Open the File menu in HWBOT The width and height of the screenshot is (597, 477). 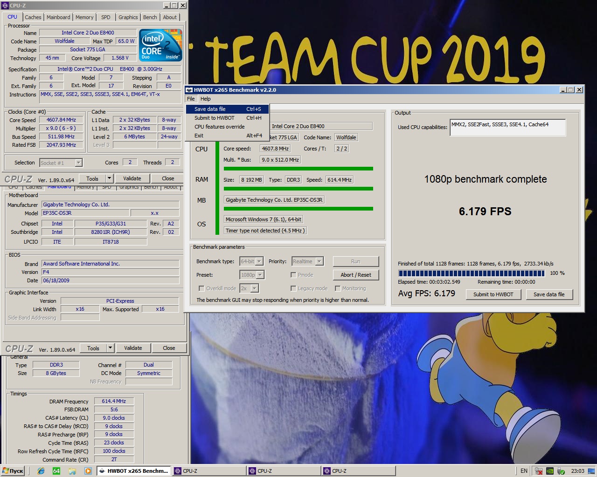click(x=191, y=99)
